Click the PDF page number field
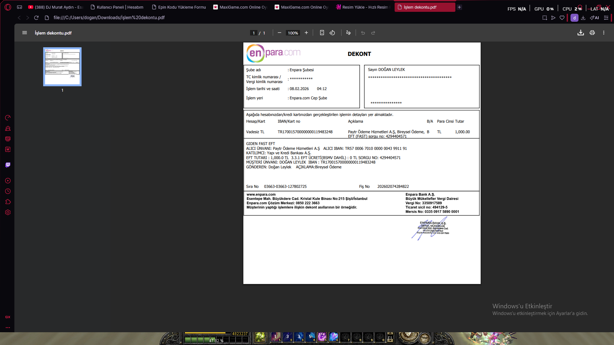 (254, 33)
